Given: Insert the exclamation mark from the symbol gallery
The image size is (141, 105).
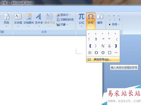Looking at the screenshot, I should (89, 39).
